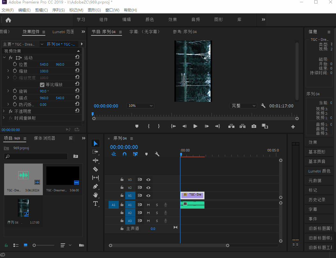The height and width of the screenshot is (258, 336).
Task: Expand the 不透明度 opacity effect
Action: tap(4, 111)
